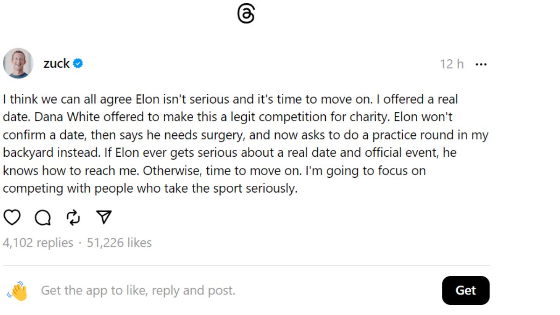Repost using the repost arrows icon
Image resolution: width=560 pixels, height=315 pixels.
(73, 217)
